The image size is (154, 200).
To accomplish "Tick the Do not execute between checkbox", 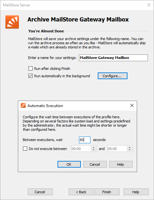I will [x=25, y=149].
